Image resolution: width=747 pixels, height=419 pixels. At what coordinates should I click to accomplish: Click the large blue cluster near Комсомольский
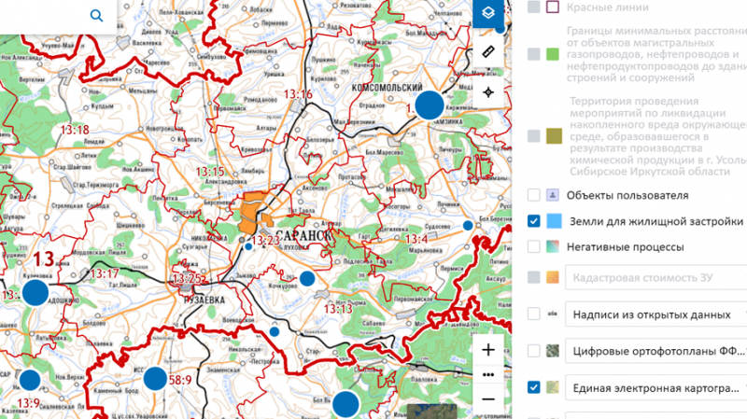[x=430, y=105]
